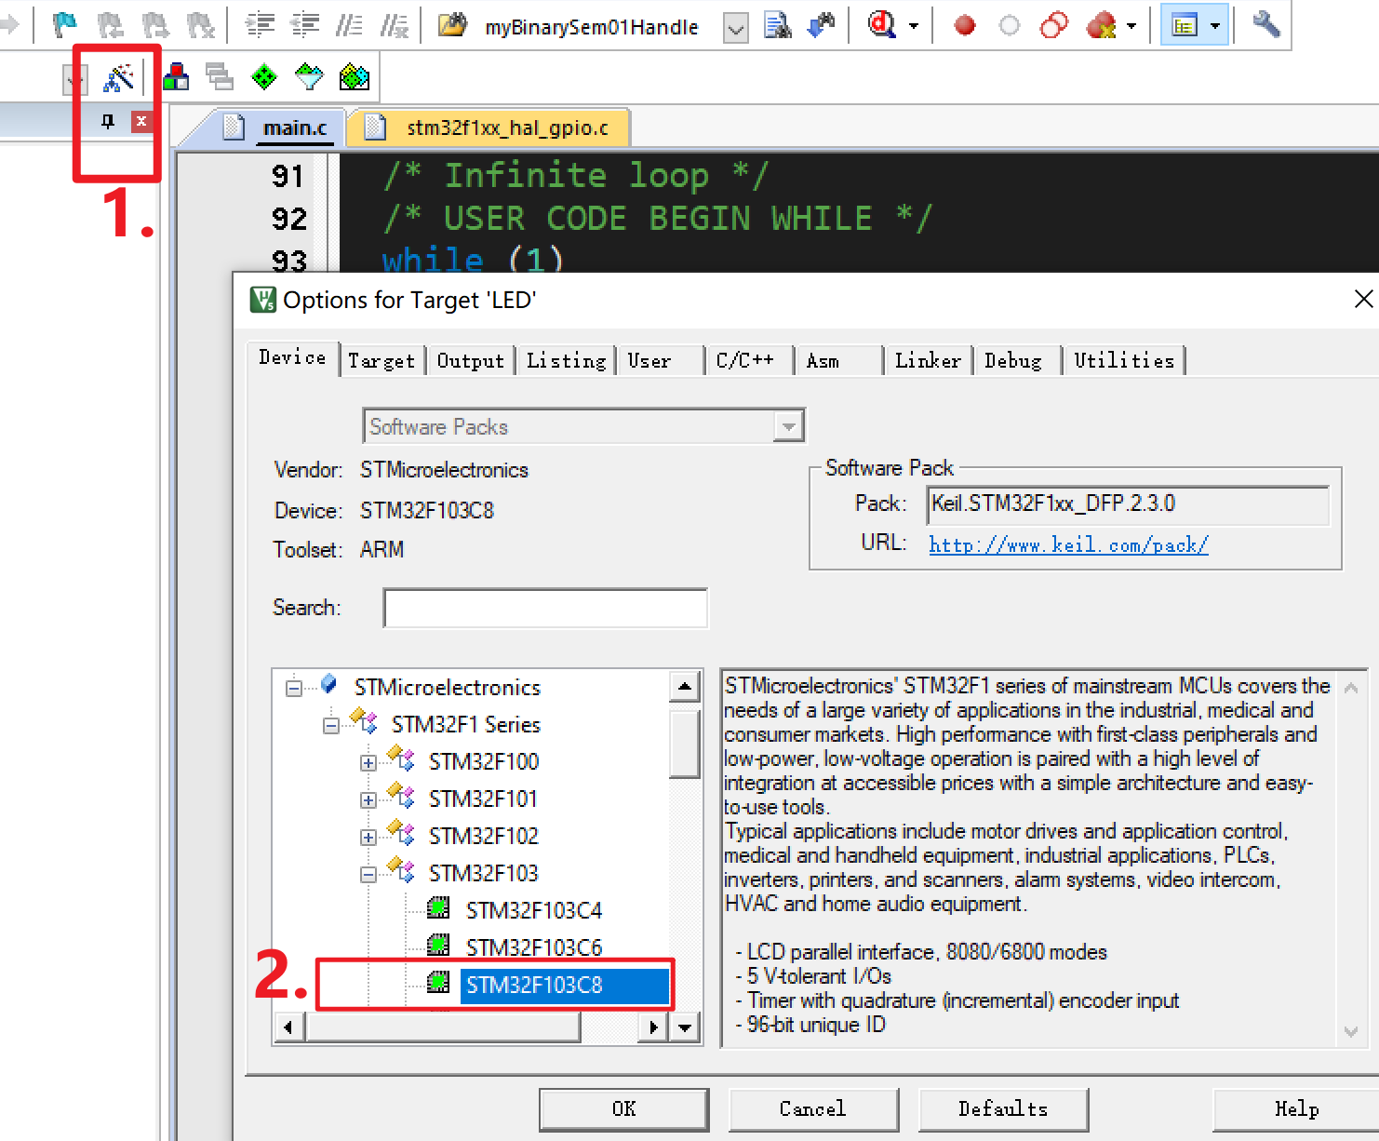Kill all breakpoints icon

coord(1101,25)
